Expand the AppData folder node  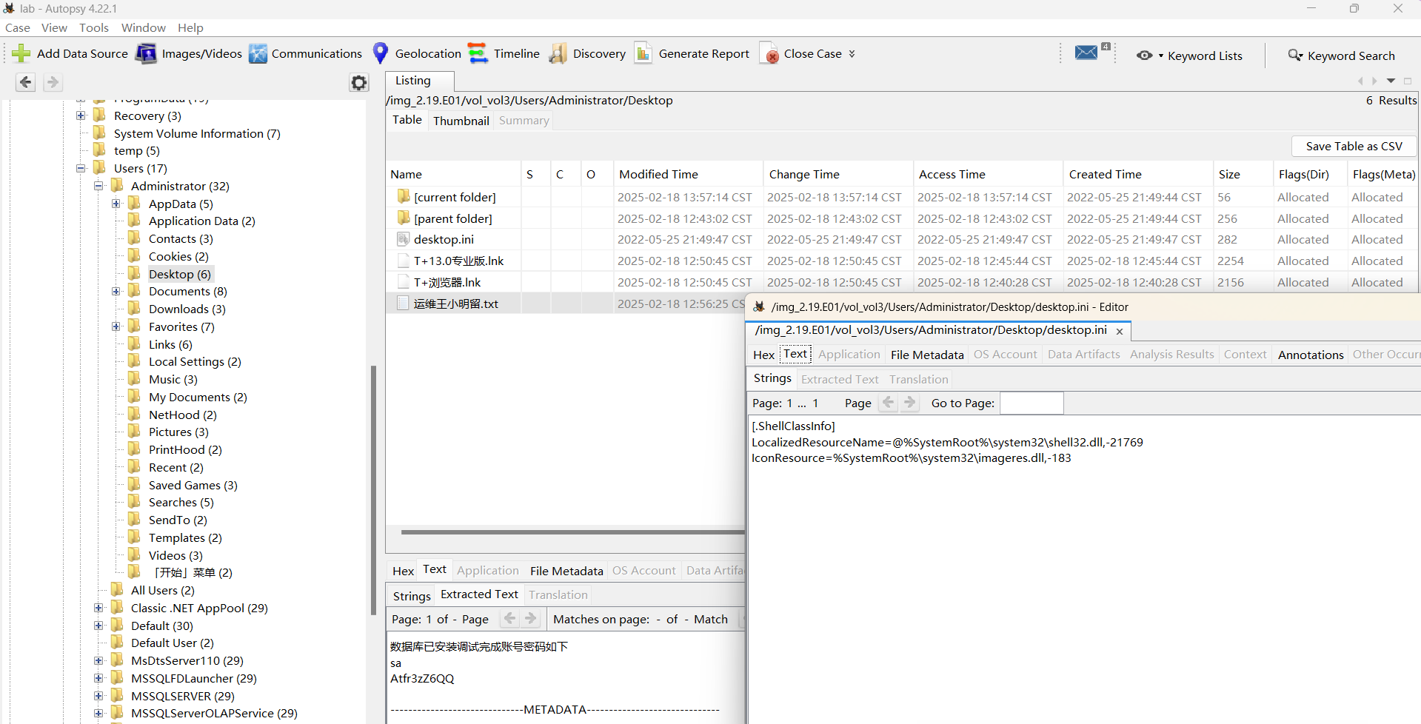(x=116, y=204)
